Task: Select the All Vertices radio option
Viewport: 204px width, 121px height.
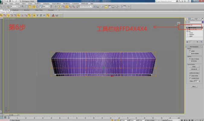Action: click(x=190, y=61)
